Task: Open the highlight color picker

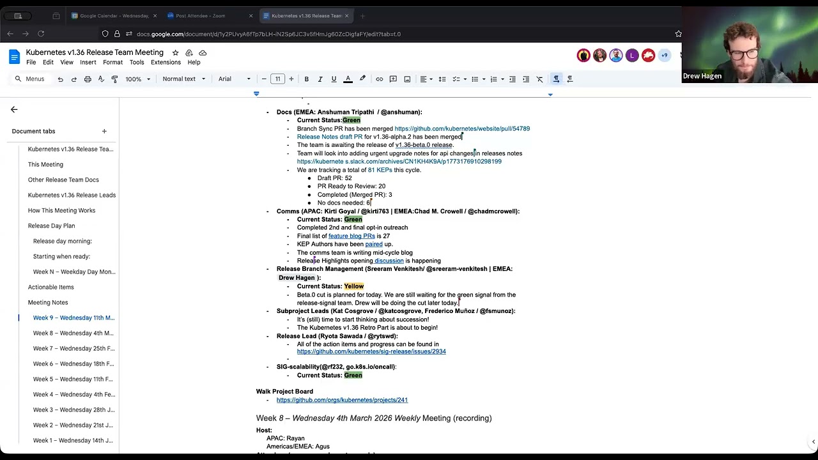Action: click(x=362, y=79)
